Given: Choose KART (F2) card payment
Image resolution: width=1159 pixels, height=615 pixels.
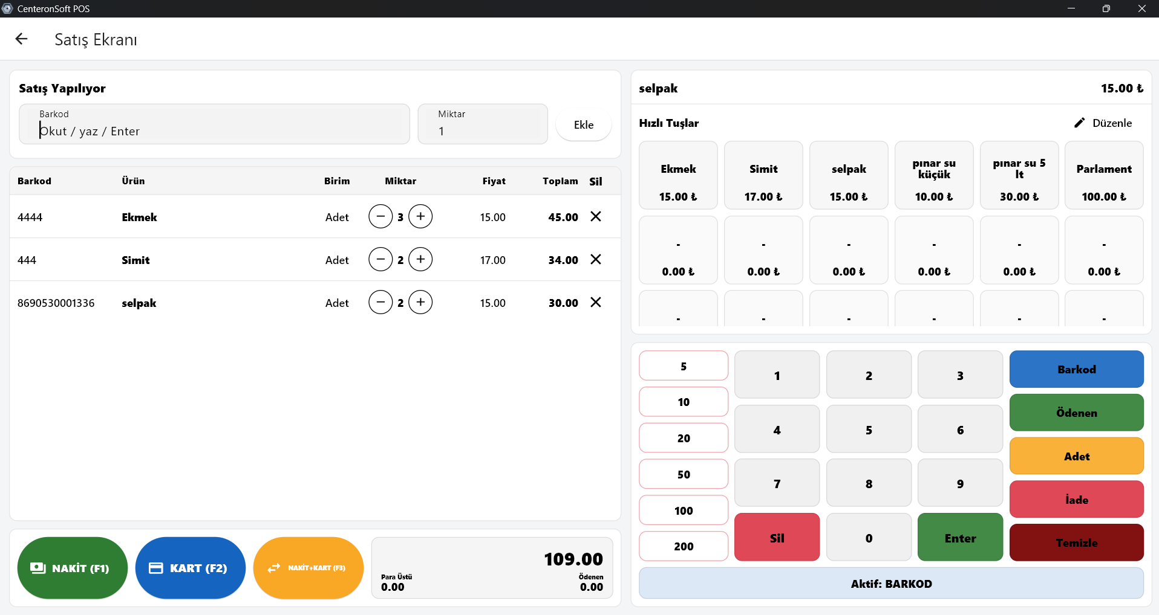Looking at the screenshot, I should pyautogui.click(x=190, y=568).
